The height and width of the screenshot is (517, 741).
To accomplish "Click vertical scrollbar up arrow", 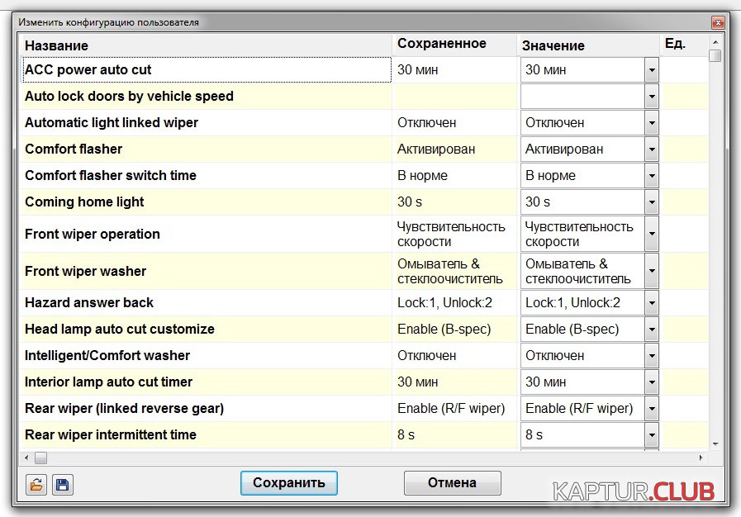I will [715, 42].
